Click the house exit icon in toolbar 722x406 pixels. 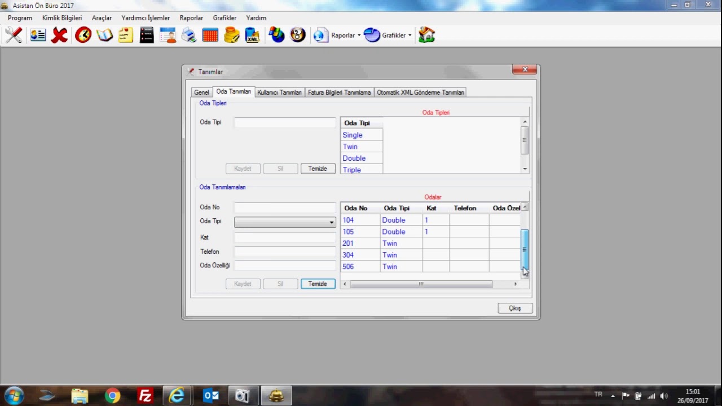coord(427,35)
